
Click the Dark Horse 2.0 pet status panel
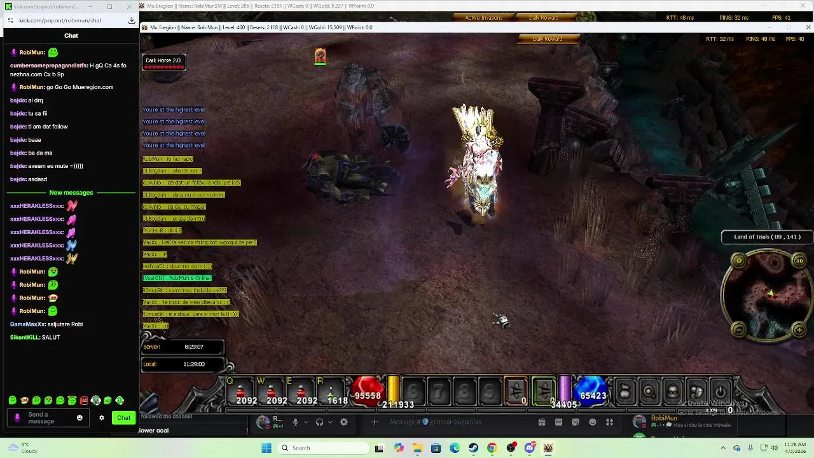[163, 62]
